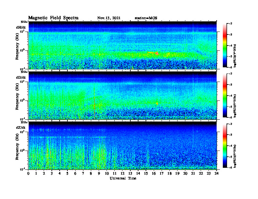Image resolution: width=258 pixels, height=199 pixels.
Task: Click hour tick label "2" on time axis
Action: (44, 174)
